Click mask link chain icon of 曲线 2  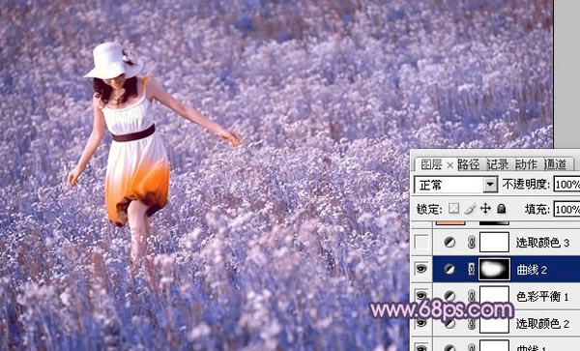click(471, 269)
